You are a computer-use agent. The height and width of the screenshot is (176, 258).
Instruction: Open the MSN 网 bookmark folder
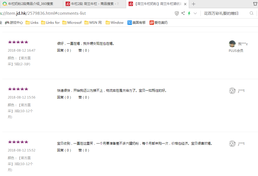(93, 23)
